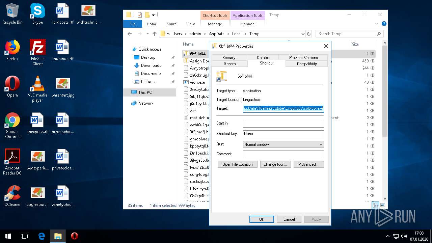Click Open File Location button

pos(238,164)
